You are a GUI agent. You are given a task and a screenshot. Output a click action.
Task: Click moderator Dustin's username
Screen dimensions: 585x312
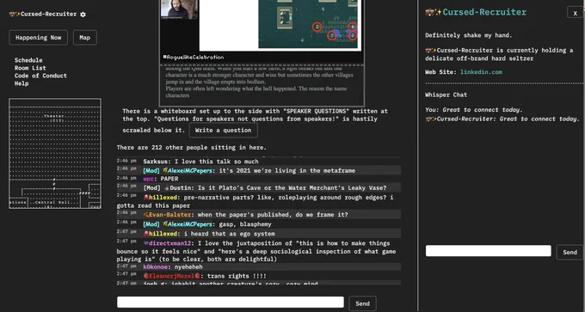[x=180, y=188]
